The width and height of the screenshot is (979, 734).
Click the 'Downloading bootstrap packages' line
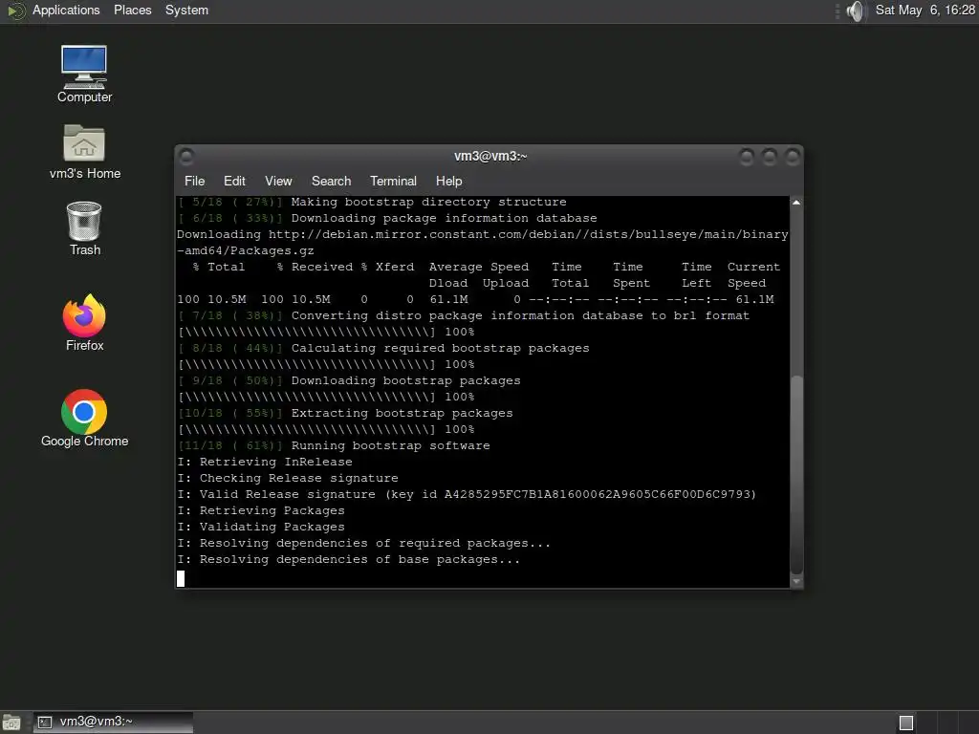point(405,380)
